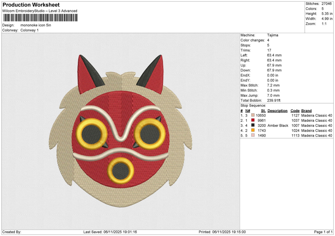Image resolution: width=335 pixels, height=236 pixels.
Task: Click the 'EndX:' label
Action: (x=246, y=75)
